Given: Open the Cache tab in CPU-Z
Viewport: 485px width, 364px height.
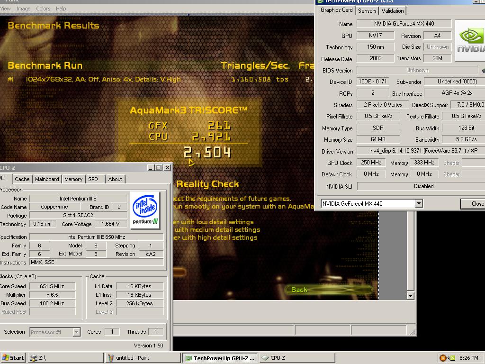Looking at the screenshot, I should point(22,179).
